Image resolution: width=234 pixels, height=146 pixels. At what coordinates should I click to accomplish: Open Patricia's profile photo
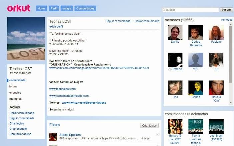click(175, 60)
